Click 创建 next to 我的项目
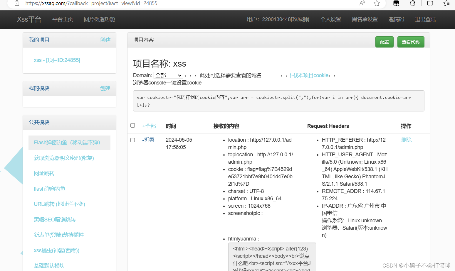The height and width of the screenshot is (271, 455). (x=105, y=40)
